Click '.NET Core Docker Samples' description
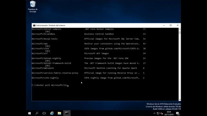The width and height of the screenshot is (207, 116). [99, 29]
